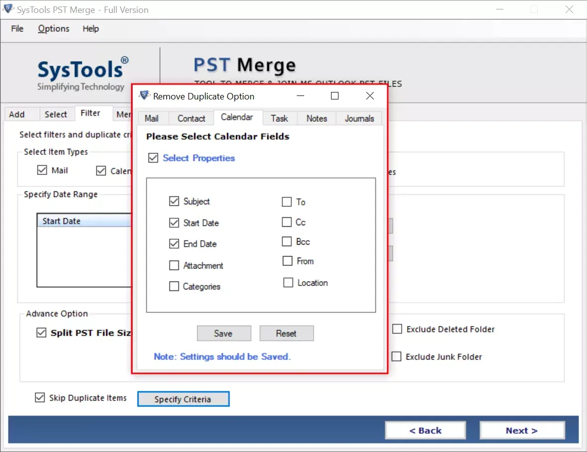Enable the Attachment field checkbox

[x=174, y=265]
